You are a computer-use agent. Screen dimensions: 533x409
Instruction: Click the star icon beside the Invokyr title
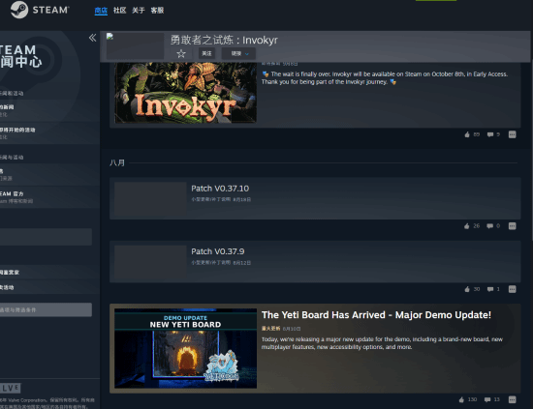pos(181,53)
